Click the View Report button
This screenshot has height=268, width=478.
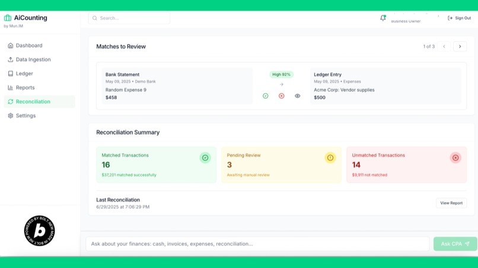(x=451, y=203)
